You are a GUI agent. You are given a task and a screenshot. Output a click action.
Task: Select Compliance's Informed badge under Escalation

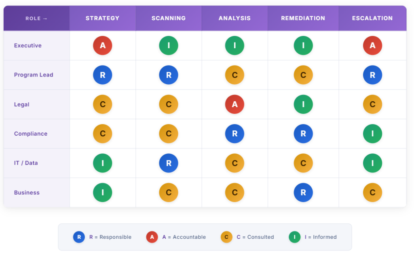pos(372,134)
